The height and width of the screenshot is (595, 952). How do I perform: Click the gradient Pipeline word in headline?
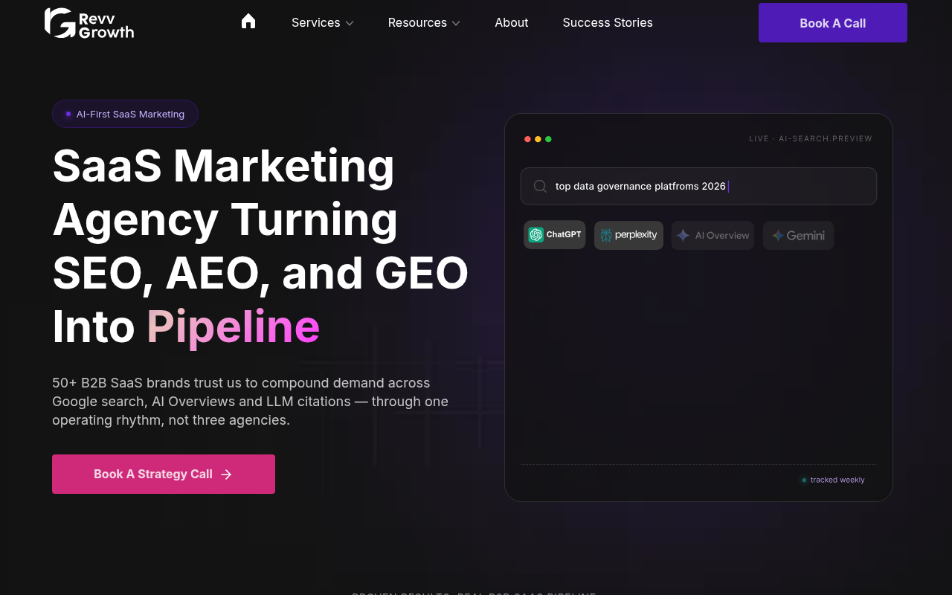click(x=233, y=327)
